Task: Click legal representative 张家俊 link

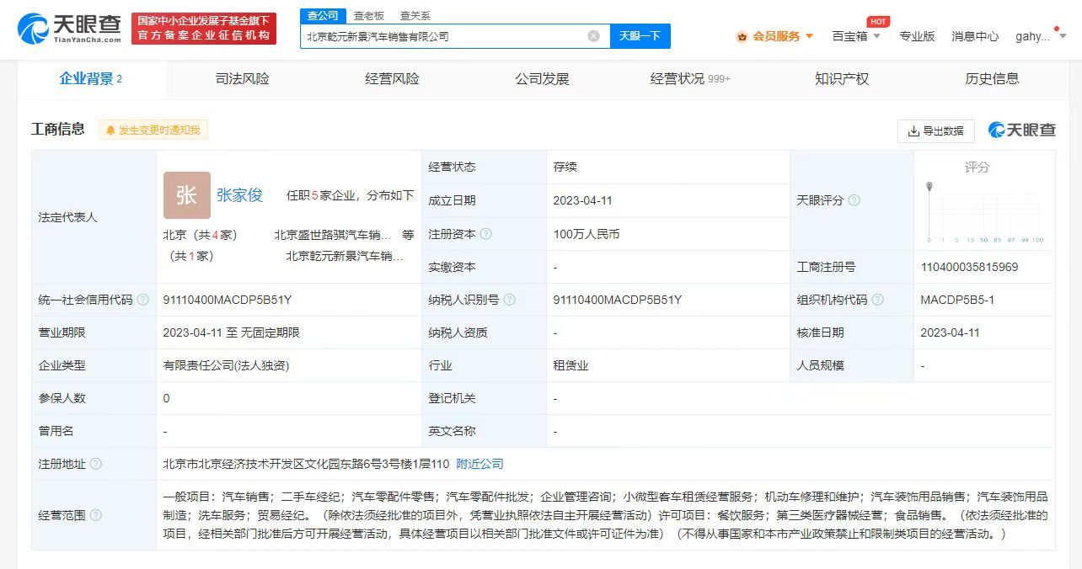Action: [x=241, y=194]
